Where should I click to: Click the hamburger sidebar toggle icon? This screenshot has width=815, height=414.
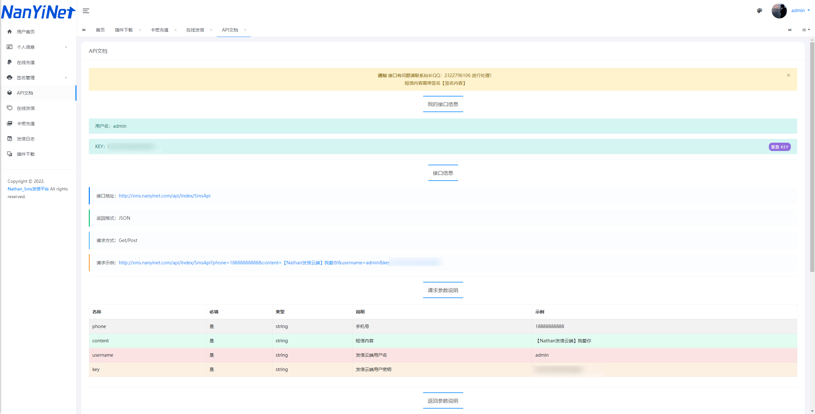click(86, 11)
